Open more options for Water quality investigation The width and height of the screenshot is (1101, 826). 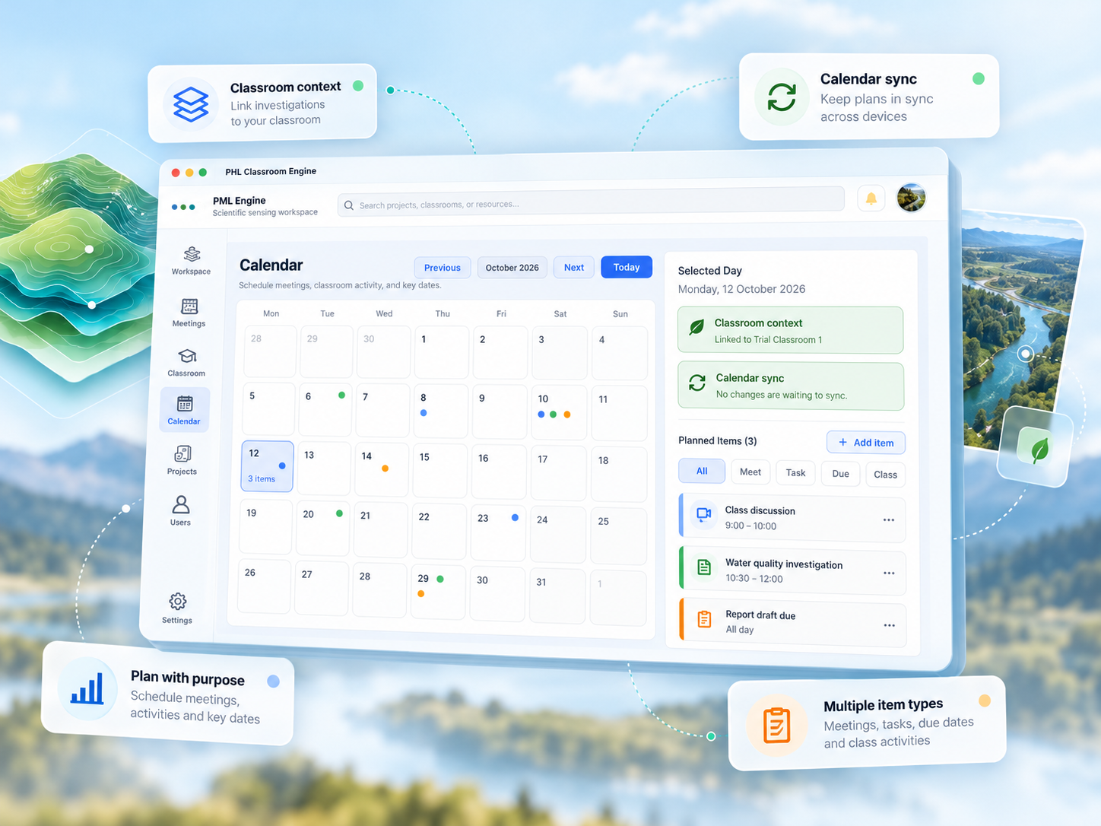(x=889, y=573)
